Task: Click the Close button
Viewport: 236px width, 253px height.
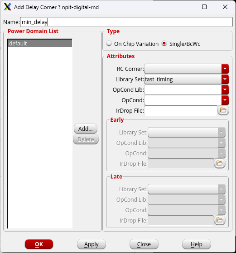Action: 144,244
